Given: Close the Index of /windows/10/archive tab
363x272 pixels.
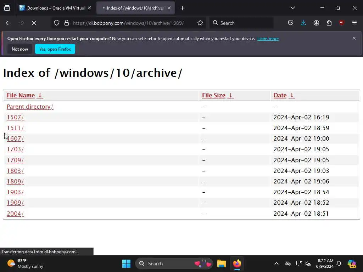Looking at the screenshot, I should [169, 8].
